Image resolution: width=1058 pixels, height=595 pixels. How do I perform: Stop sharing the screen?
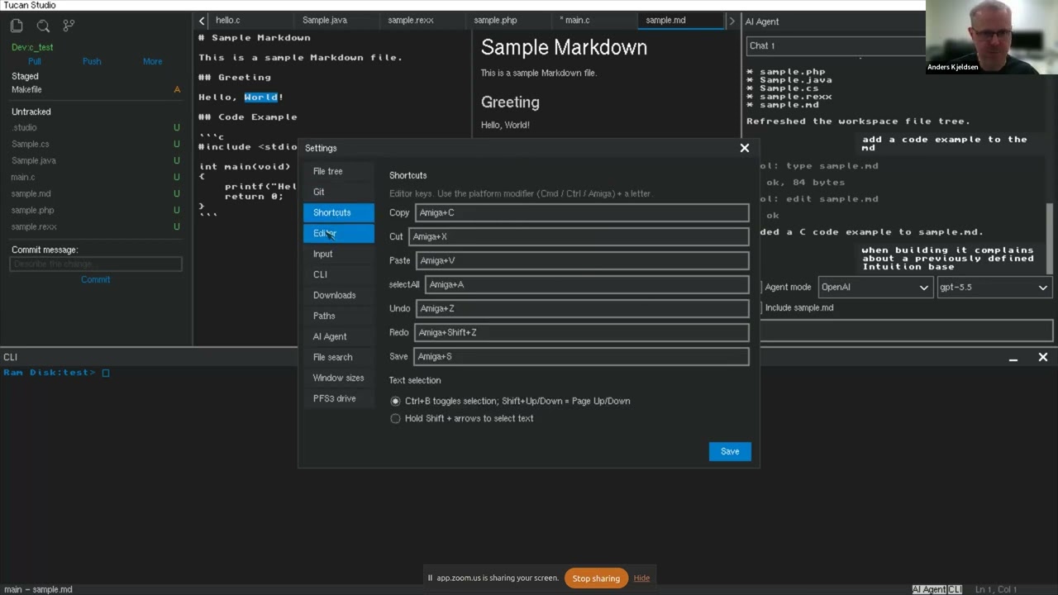coord(596,578)
